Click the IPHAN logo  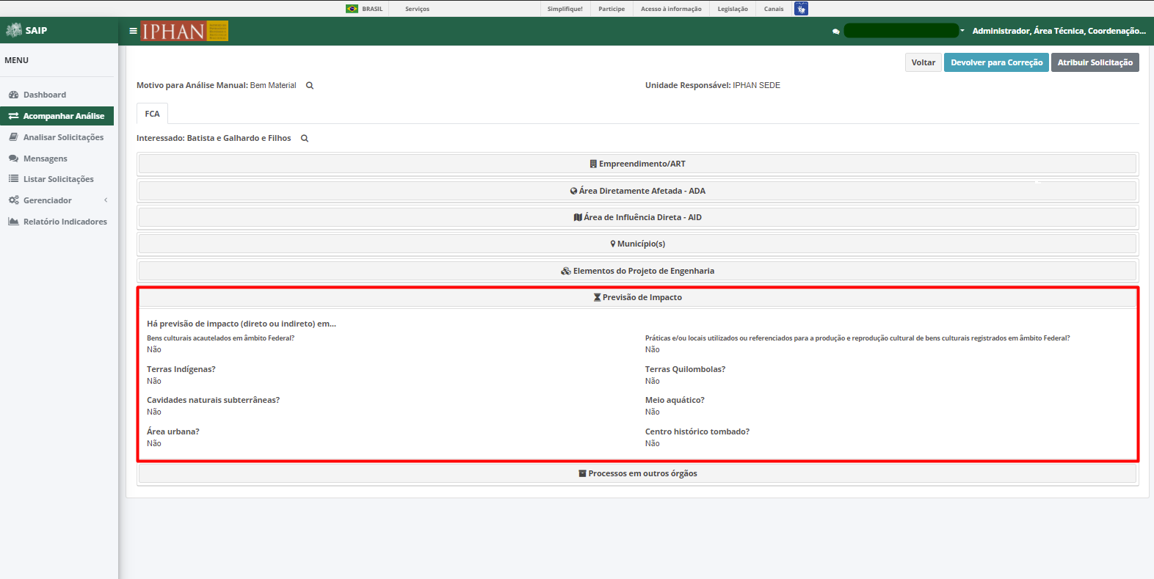184,31
